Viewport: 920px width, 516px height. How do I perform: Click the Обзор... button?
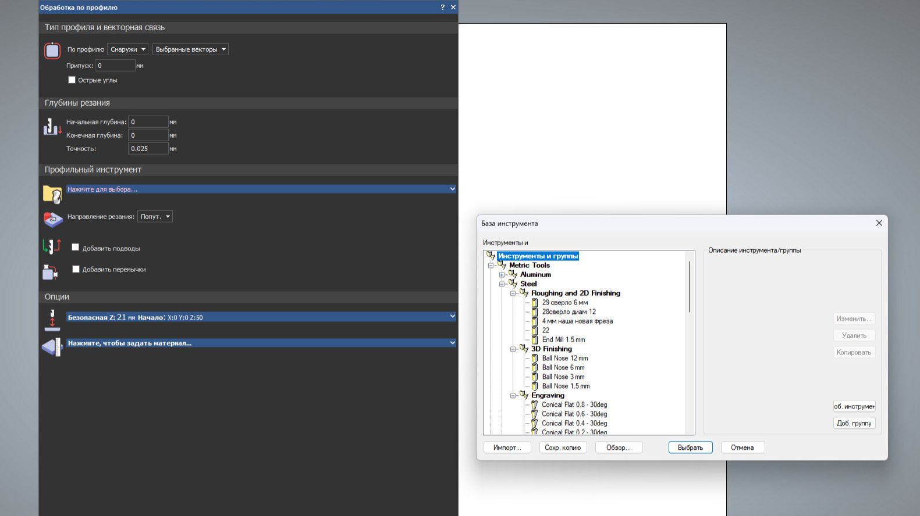point(619,447)
